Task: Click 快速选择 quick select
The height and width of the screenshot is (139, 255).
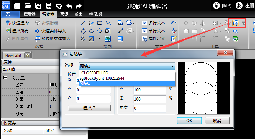Action: (x=17, y=23)
